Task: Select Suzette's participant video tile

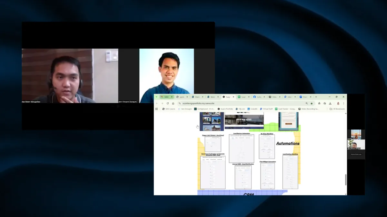Action: point(356,135)
